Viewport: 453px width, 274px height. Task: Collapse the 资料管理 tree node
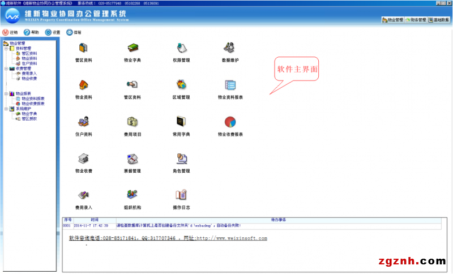point(6,49)
